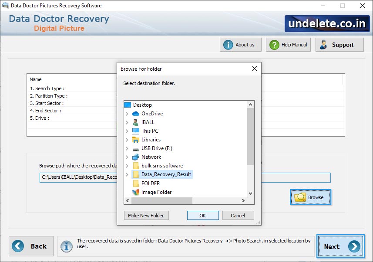This screenshot has width=373, height=262.
Task: Expand the Data_Recovery_Result folder node
Action: coord(127,174)
